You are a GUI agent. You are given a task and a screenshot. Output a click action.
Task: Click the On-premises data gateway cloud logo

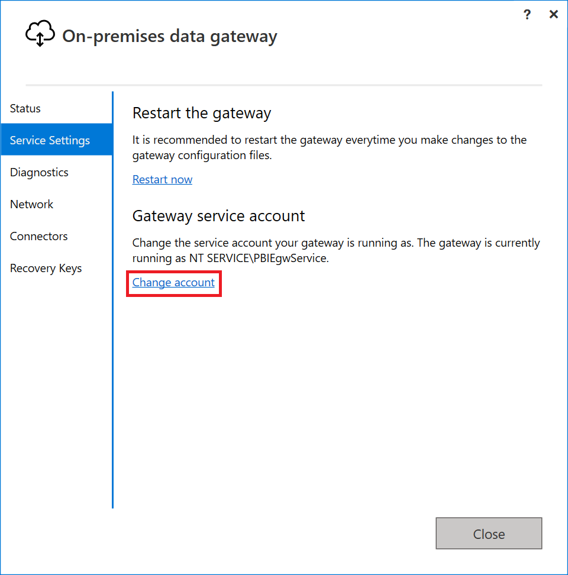[39, 33]
